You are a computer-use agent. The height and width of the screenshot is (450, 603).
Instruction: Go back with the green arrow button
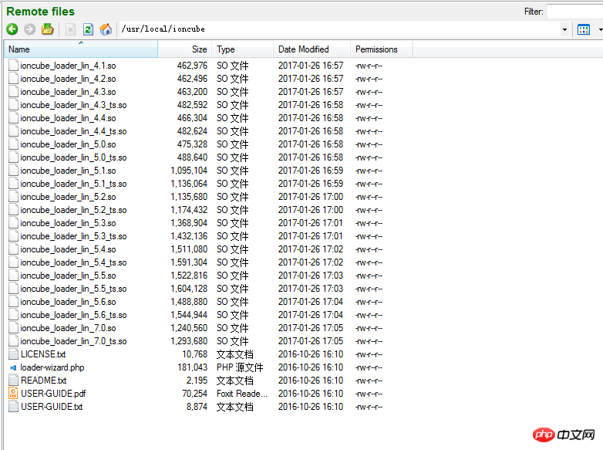point(12,29)
